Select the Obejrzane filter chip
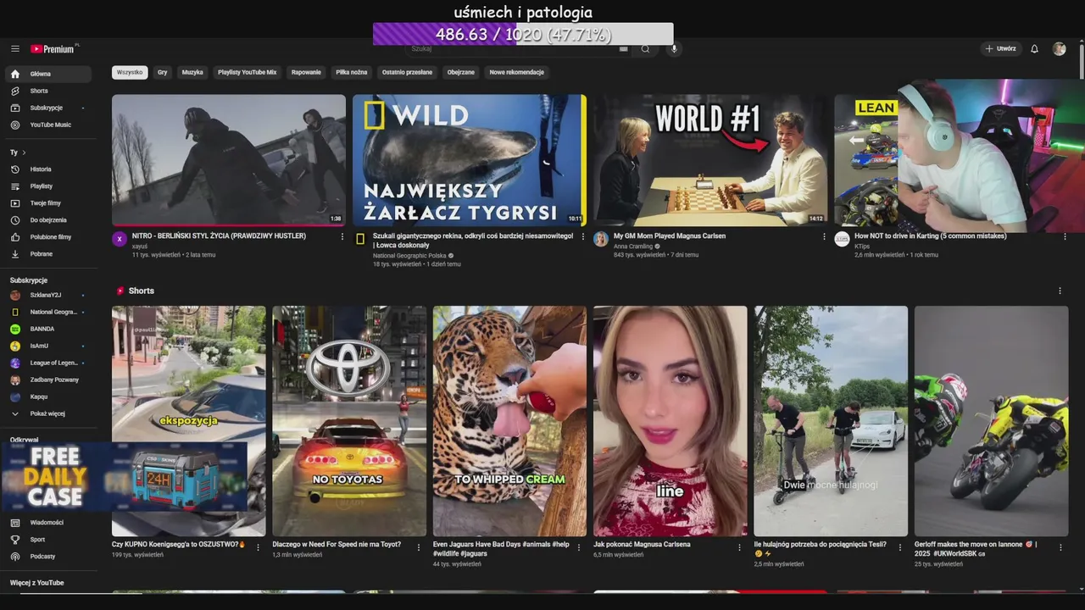The width and height of the screenshot is (1085, 610). tap(461, 73)
